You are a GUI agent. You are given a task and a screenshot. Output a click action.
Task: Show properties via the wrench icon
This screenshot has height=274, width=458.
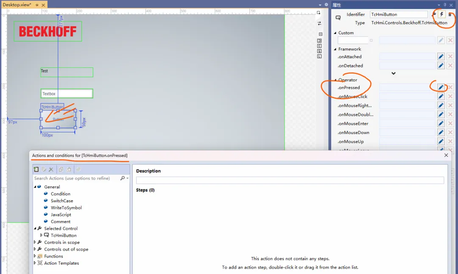tap(434, 14)
